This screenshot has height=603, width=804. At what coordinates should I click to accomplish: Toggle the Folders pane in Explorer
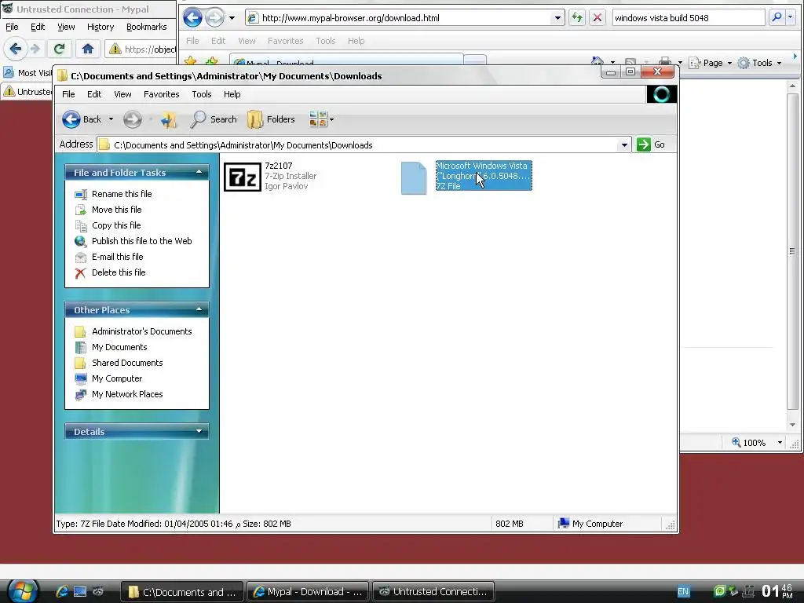pos(271,119)
